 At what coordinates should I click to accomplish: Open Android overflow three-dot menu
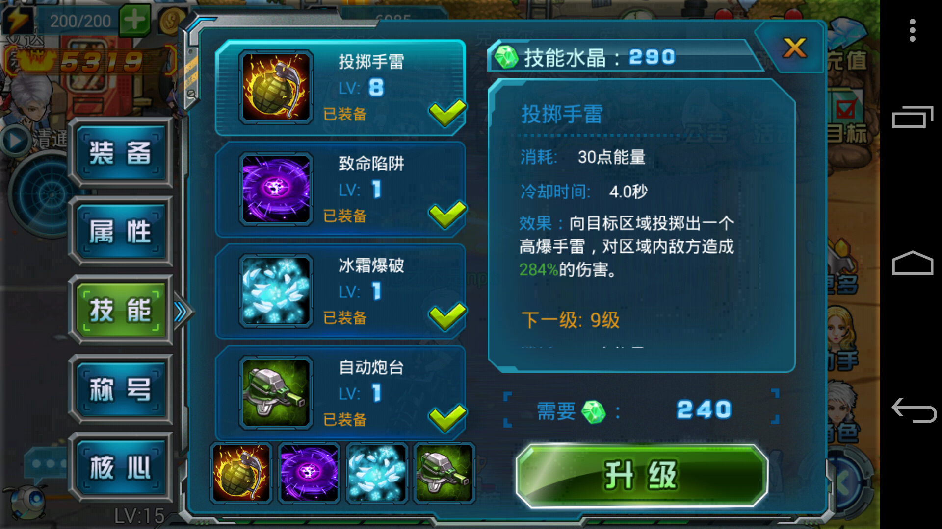pos(912,30)
